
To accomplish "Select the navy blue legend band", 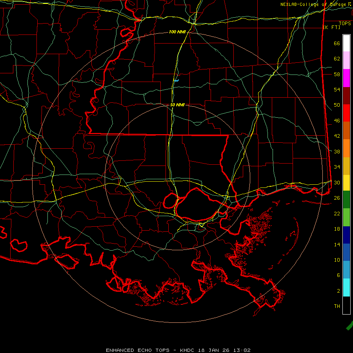I will tap(346, 235).
